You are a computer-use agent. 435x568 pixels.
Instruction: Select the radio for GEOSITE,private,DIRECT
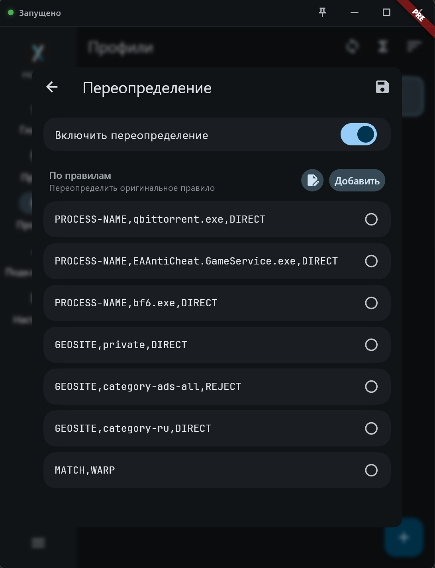[371, 345]
